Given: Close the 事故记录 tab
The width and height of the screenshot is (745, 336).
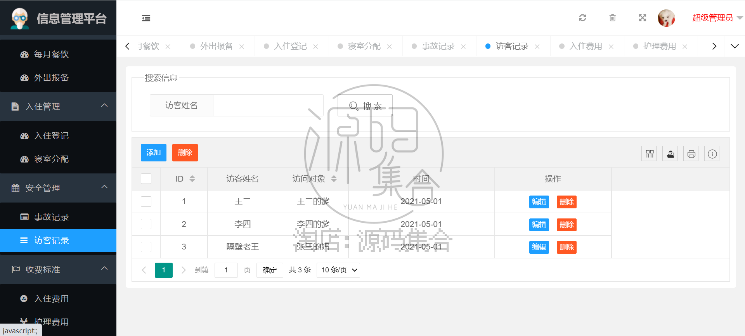Looking at the screenshot, I should pyautogui.click(x=463, y=47).
